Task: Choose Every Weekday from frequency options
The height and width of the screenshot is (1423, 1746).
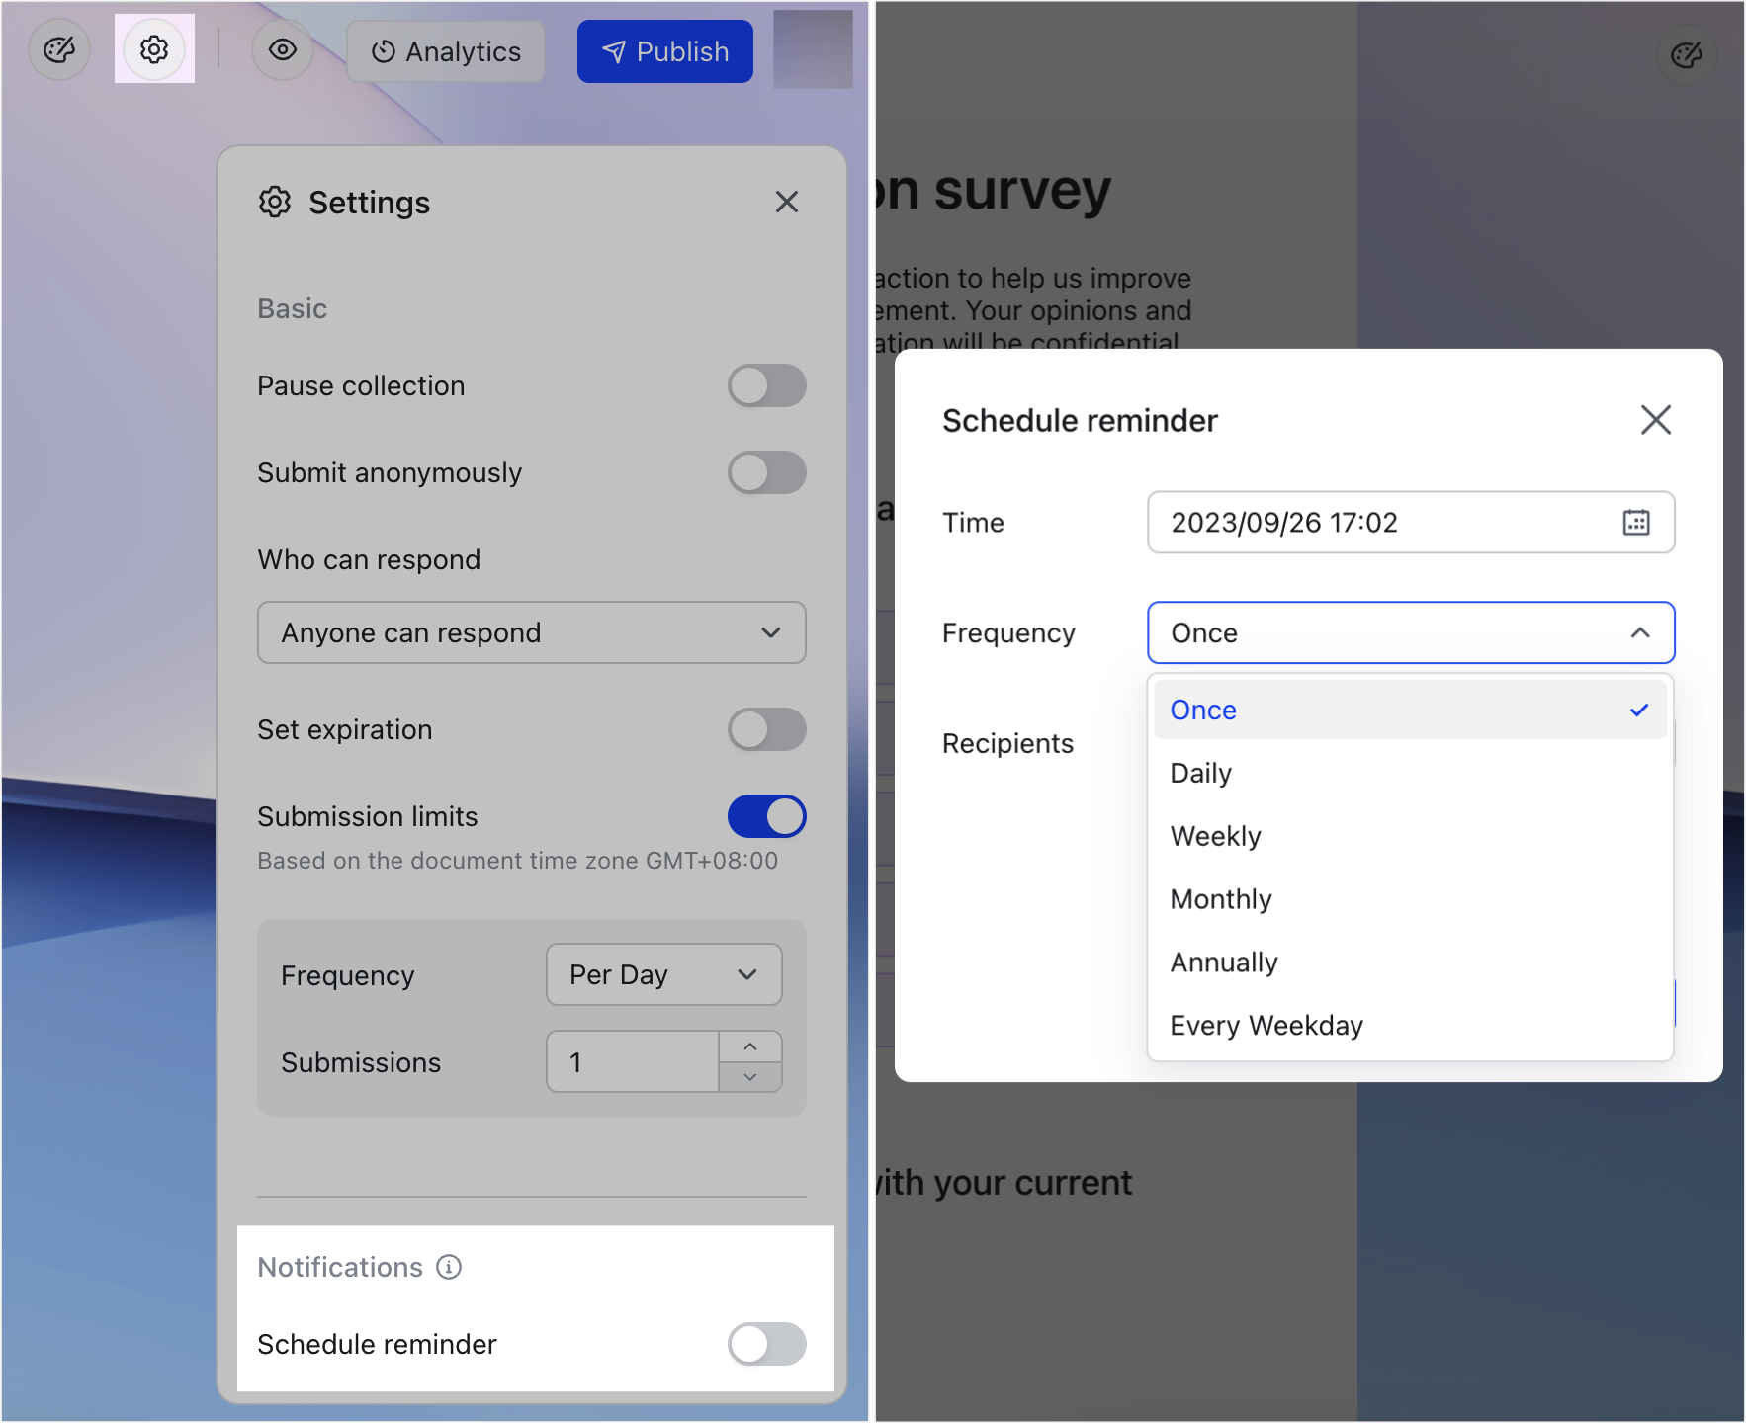Action: [x=1266, y=1025]
